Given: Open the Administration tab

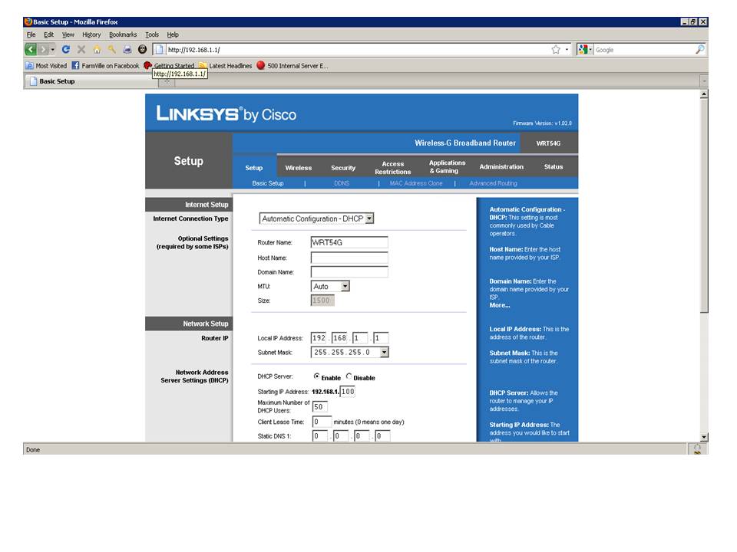Looking at the screenshot, I should [501, 166].
